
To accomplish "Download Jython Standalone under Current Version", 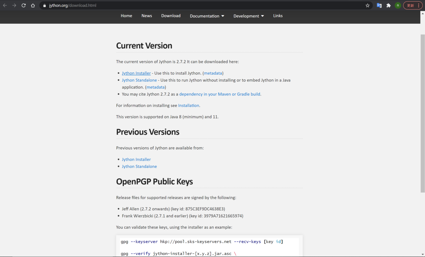I will (x=139, y=80).
